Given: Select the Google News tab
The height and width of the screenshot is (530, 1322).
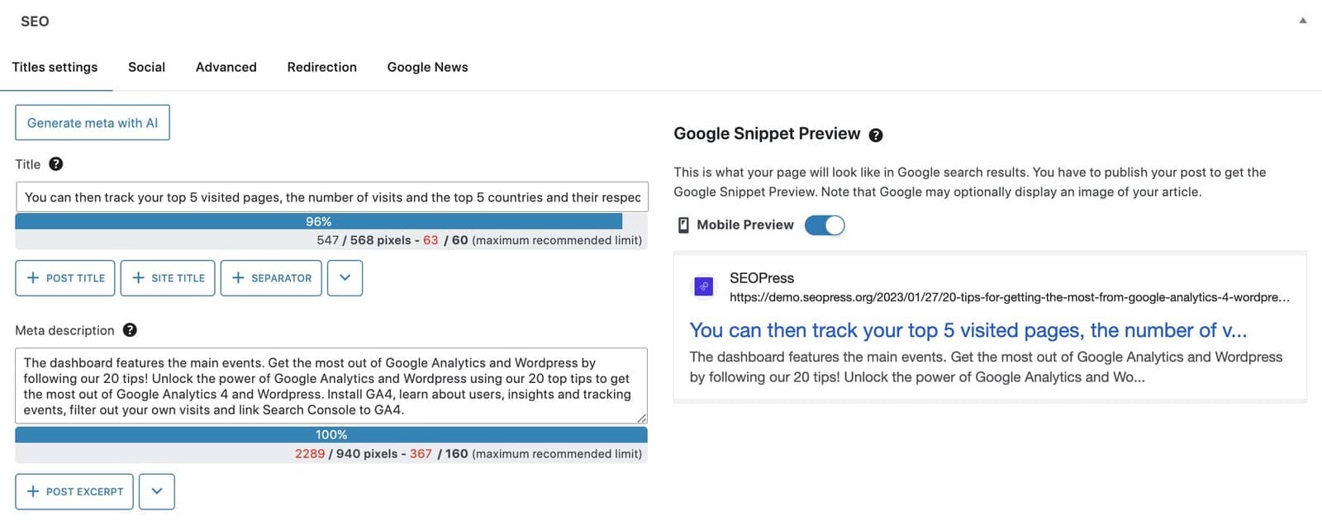Looking at the screenshot, I should [427, 67].
